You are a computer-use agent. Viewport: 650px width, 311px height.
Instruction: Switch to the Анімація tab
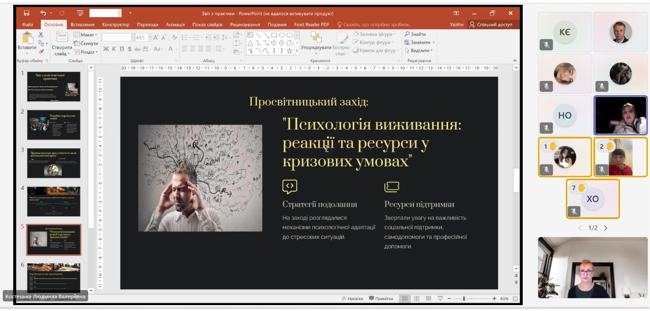(x=175, y=25)
